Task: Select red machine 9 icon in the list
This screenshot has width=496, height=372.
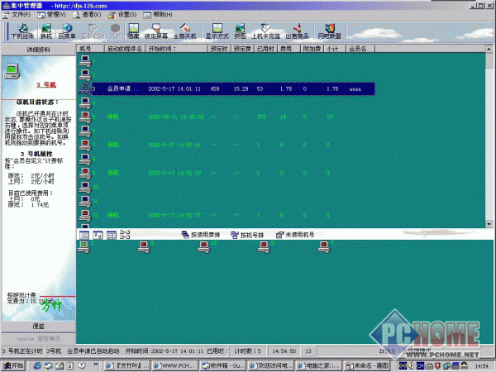Action: (85, 173)
